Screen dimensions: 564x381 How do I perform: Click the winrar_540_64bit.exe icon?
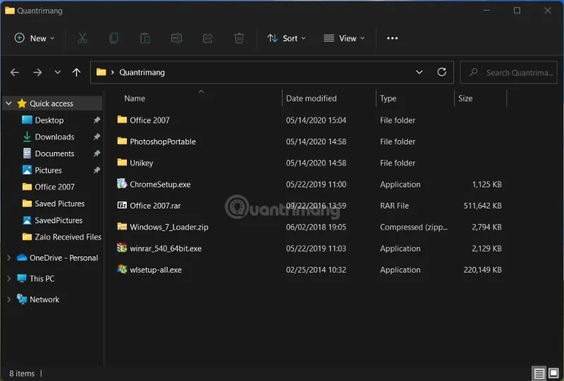[x=122, y=248]
